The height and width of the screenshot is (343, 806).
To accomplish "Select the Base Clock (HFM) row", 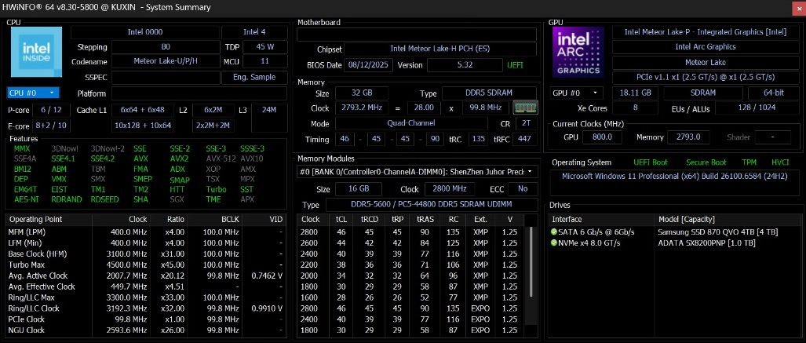I will click(145, 254).
